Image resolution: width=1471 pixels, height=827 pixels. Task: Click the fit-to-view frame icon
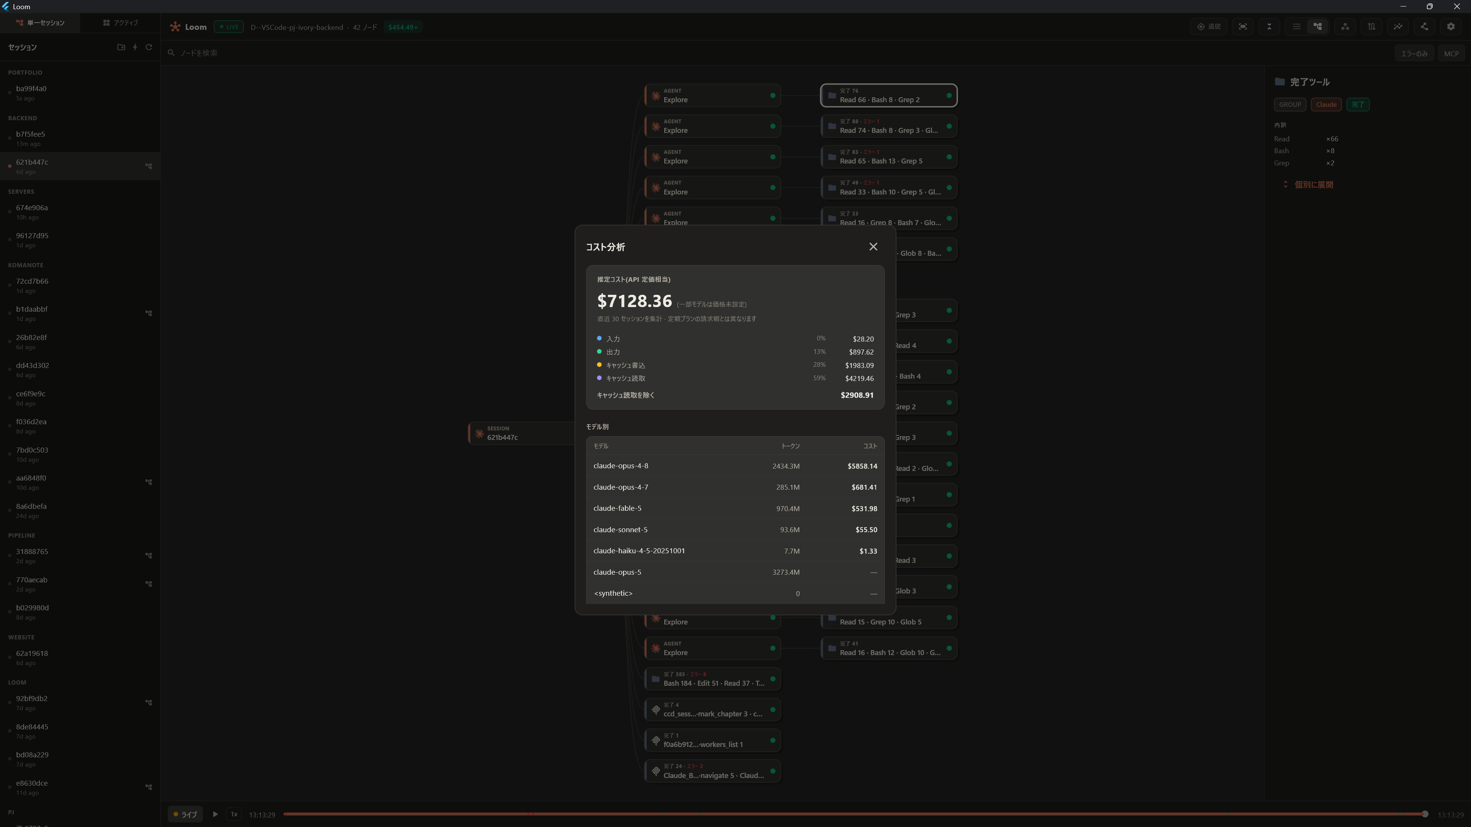tap(1243, 27)
